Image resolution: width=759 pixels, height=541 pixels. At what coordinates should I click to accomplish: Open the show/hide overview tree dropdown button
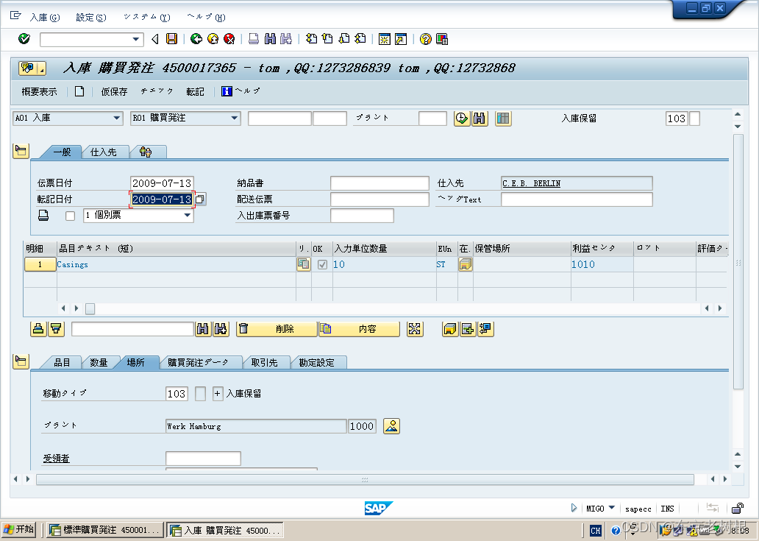tap(32, 68)
